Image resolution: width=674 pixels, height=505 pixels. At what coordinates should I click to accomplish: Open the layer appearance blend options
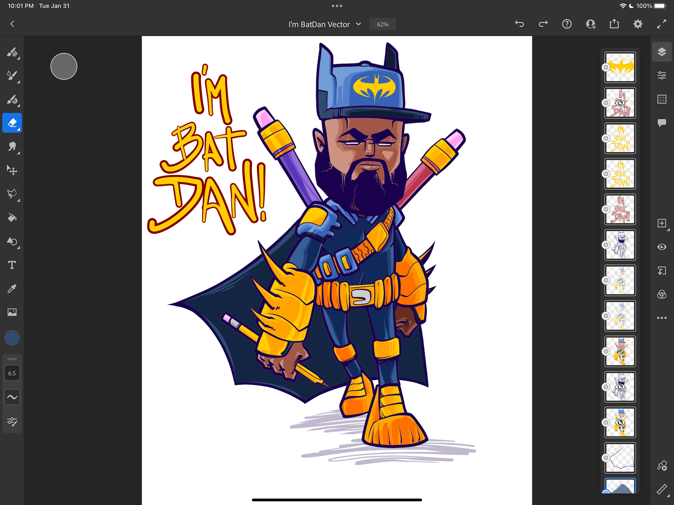[x=662, y=294]
